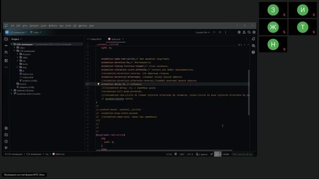
Task: Click the toolbar icon left of Code With Me
Action: pos(239,32)
